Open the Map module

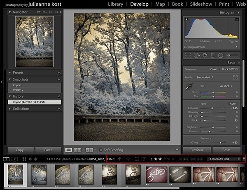(160, 4)
